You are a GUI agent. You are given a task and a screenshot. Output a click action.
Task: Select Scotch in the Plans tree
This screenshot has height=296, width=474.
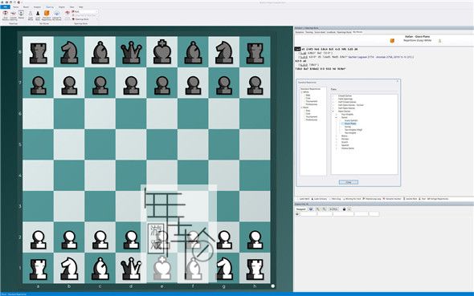(345, 142)
